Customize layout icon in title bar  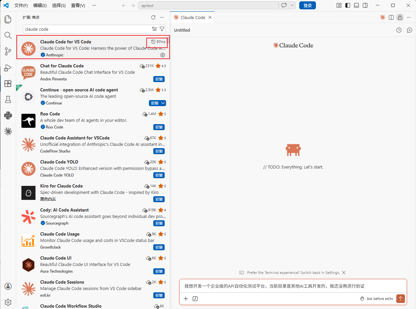[339, 5]
